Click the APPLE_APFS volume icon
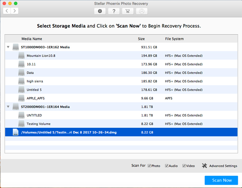The image size is (242, 188). click(21, 98)
